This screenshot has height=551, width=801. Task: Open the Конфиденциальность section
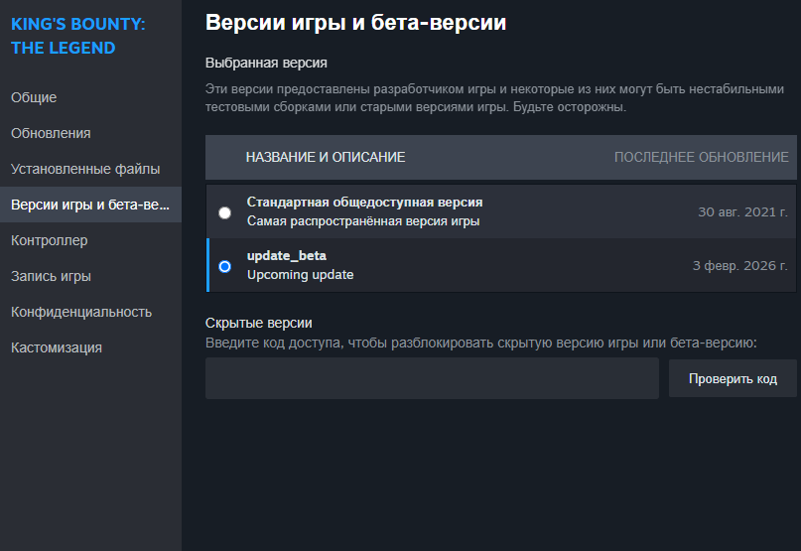(x=90, y=312)
